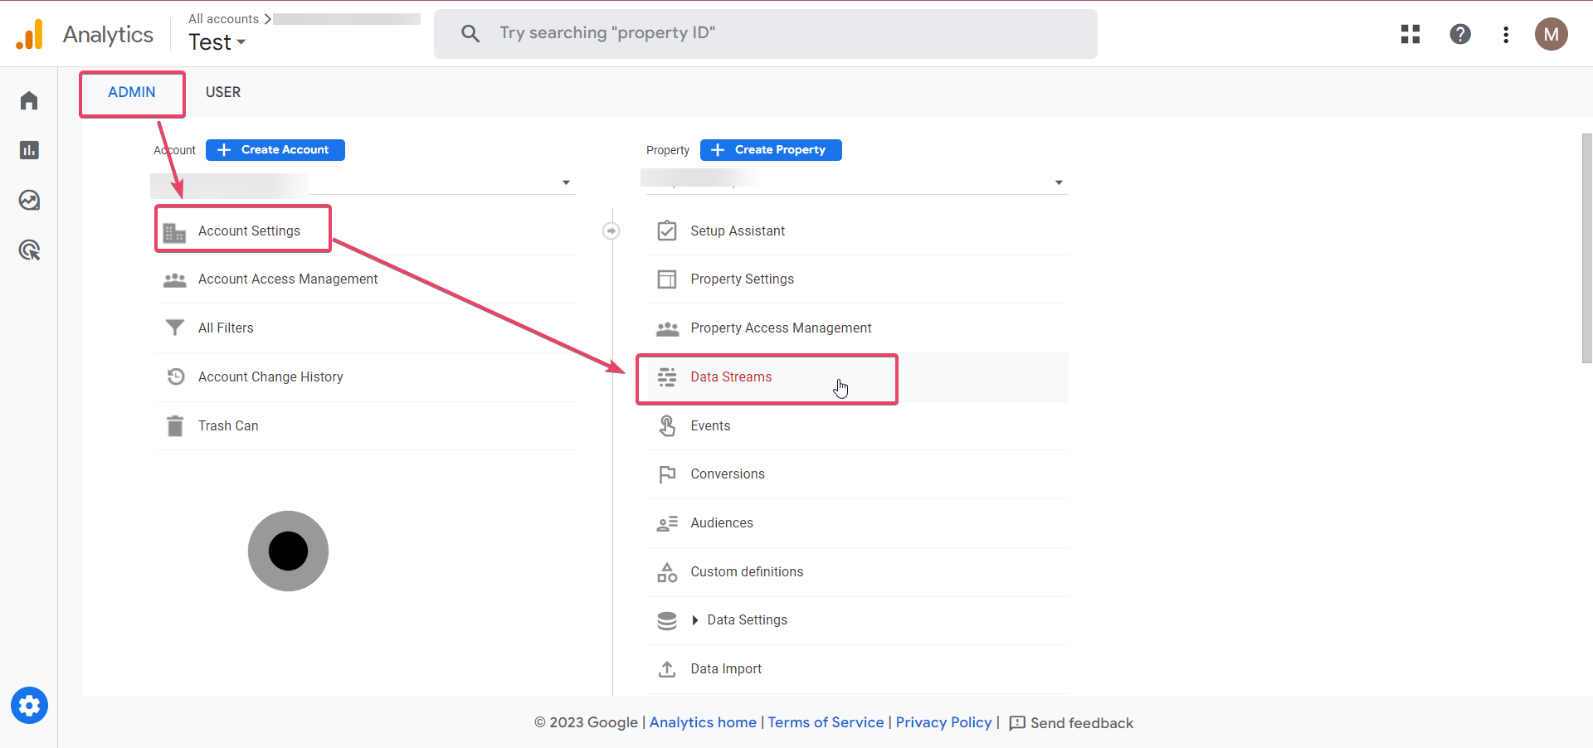Click the vertical page scrollbar
Viewport: 1593px width, 748px height.
click(1586, 247)
